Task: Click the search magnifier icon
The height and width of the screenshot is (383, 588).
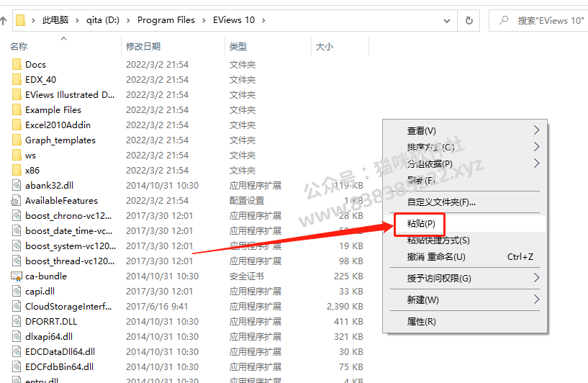Action: click(504, 20)
